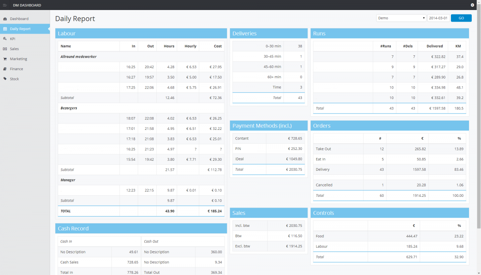Screen dimensions: 481x275
Task: Click the book icon next to Finance
Action: coord(5,69)
